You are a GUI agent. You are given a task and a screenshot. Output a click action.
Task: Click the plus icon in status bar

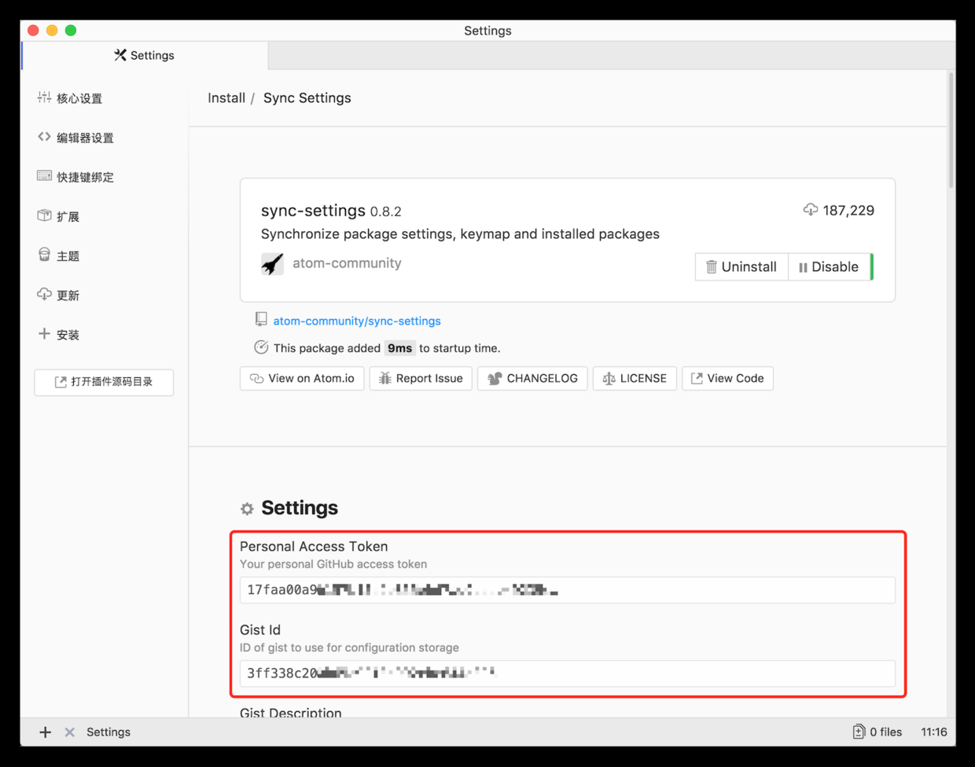[46, 732]
